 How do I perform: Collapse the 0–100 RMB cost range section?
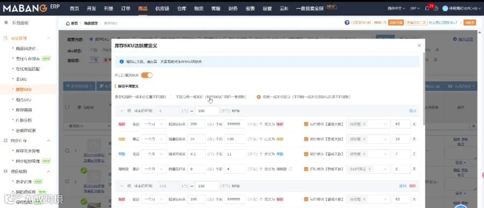coord(122,111)
